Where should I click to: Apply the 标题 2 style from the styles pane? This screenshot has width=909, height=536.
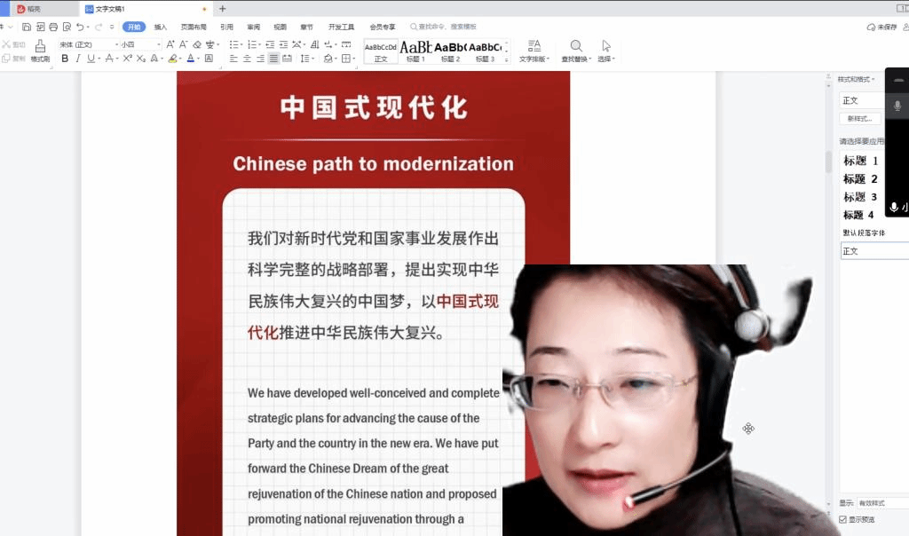tap(860, 179)
